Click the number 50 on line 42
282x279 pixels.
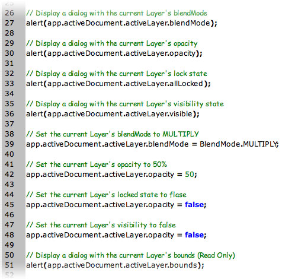[190, 175]
